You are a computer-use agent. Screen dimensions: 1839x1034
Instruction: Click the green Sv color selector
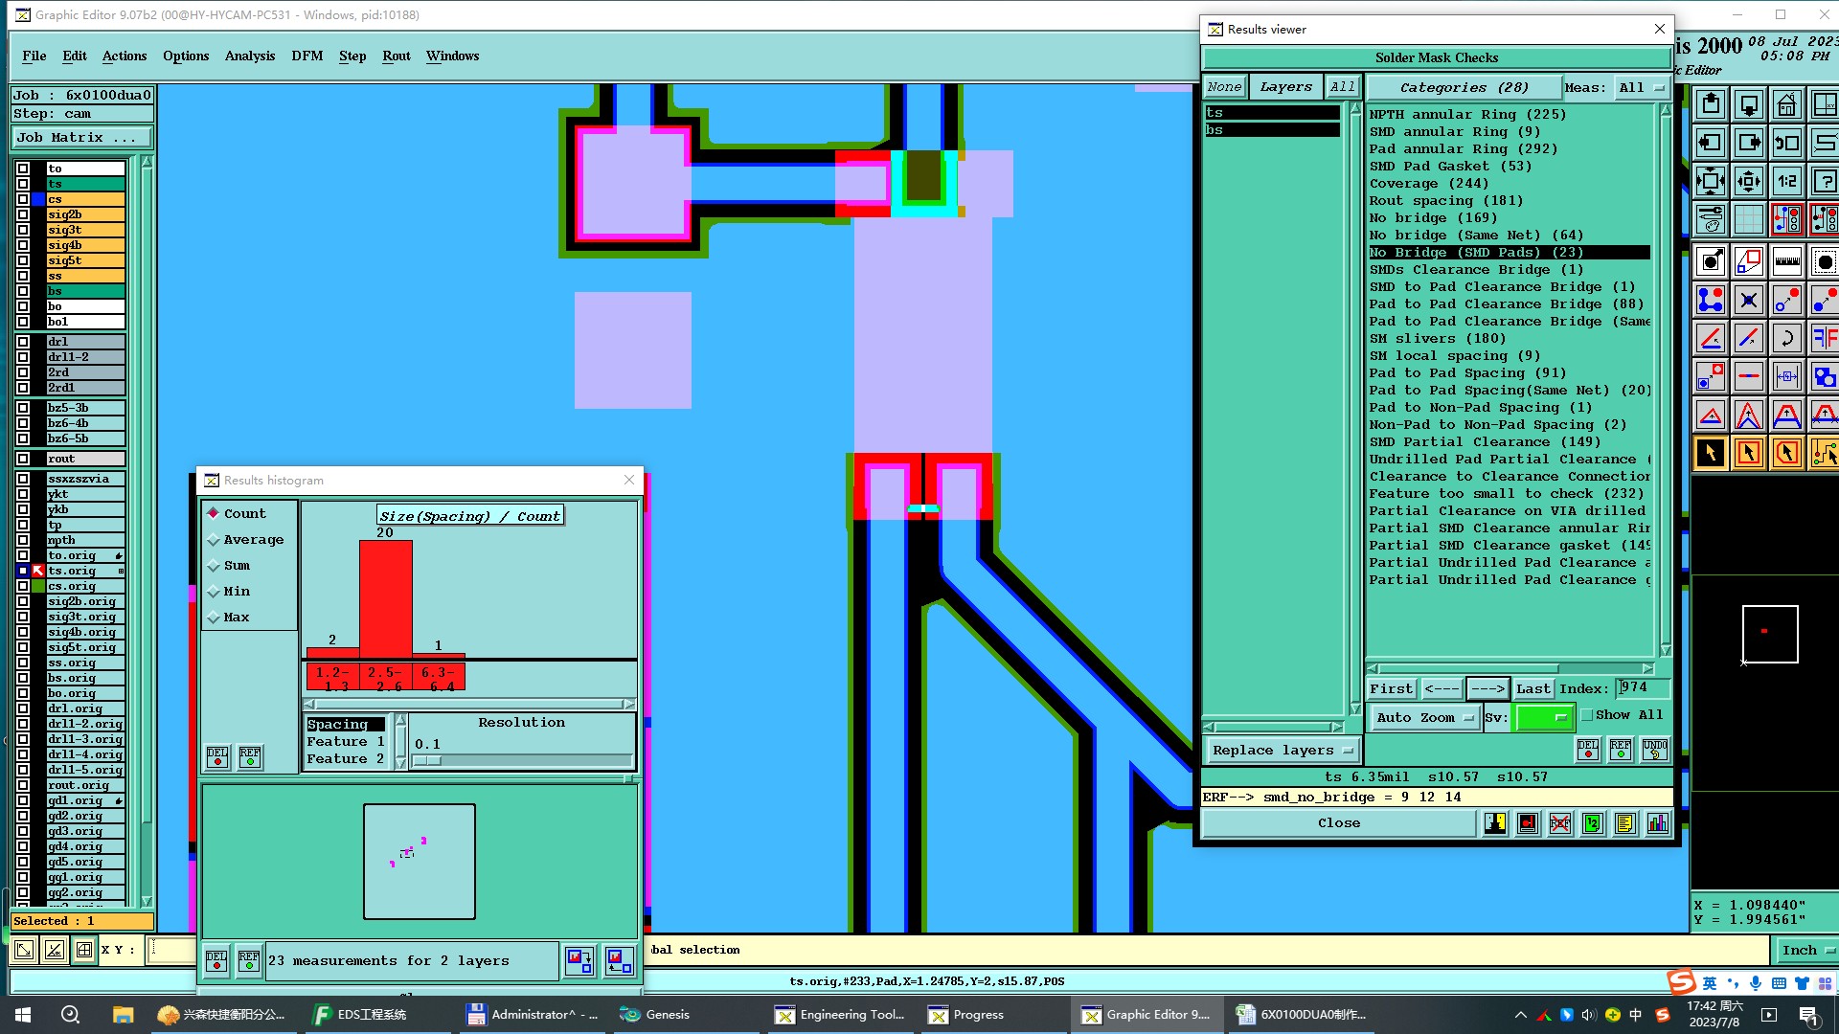[x=1543, y=717]
